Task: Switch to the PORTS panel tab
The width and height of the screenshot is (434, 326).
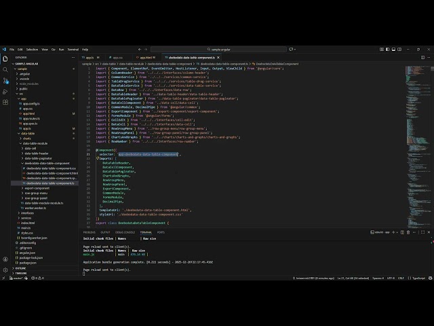Action: [161, 232]
